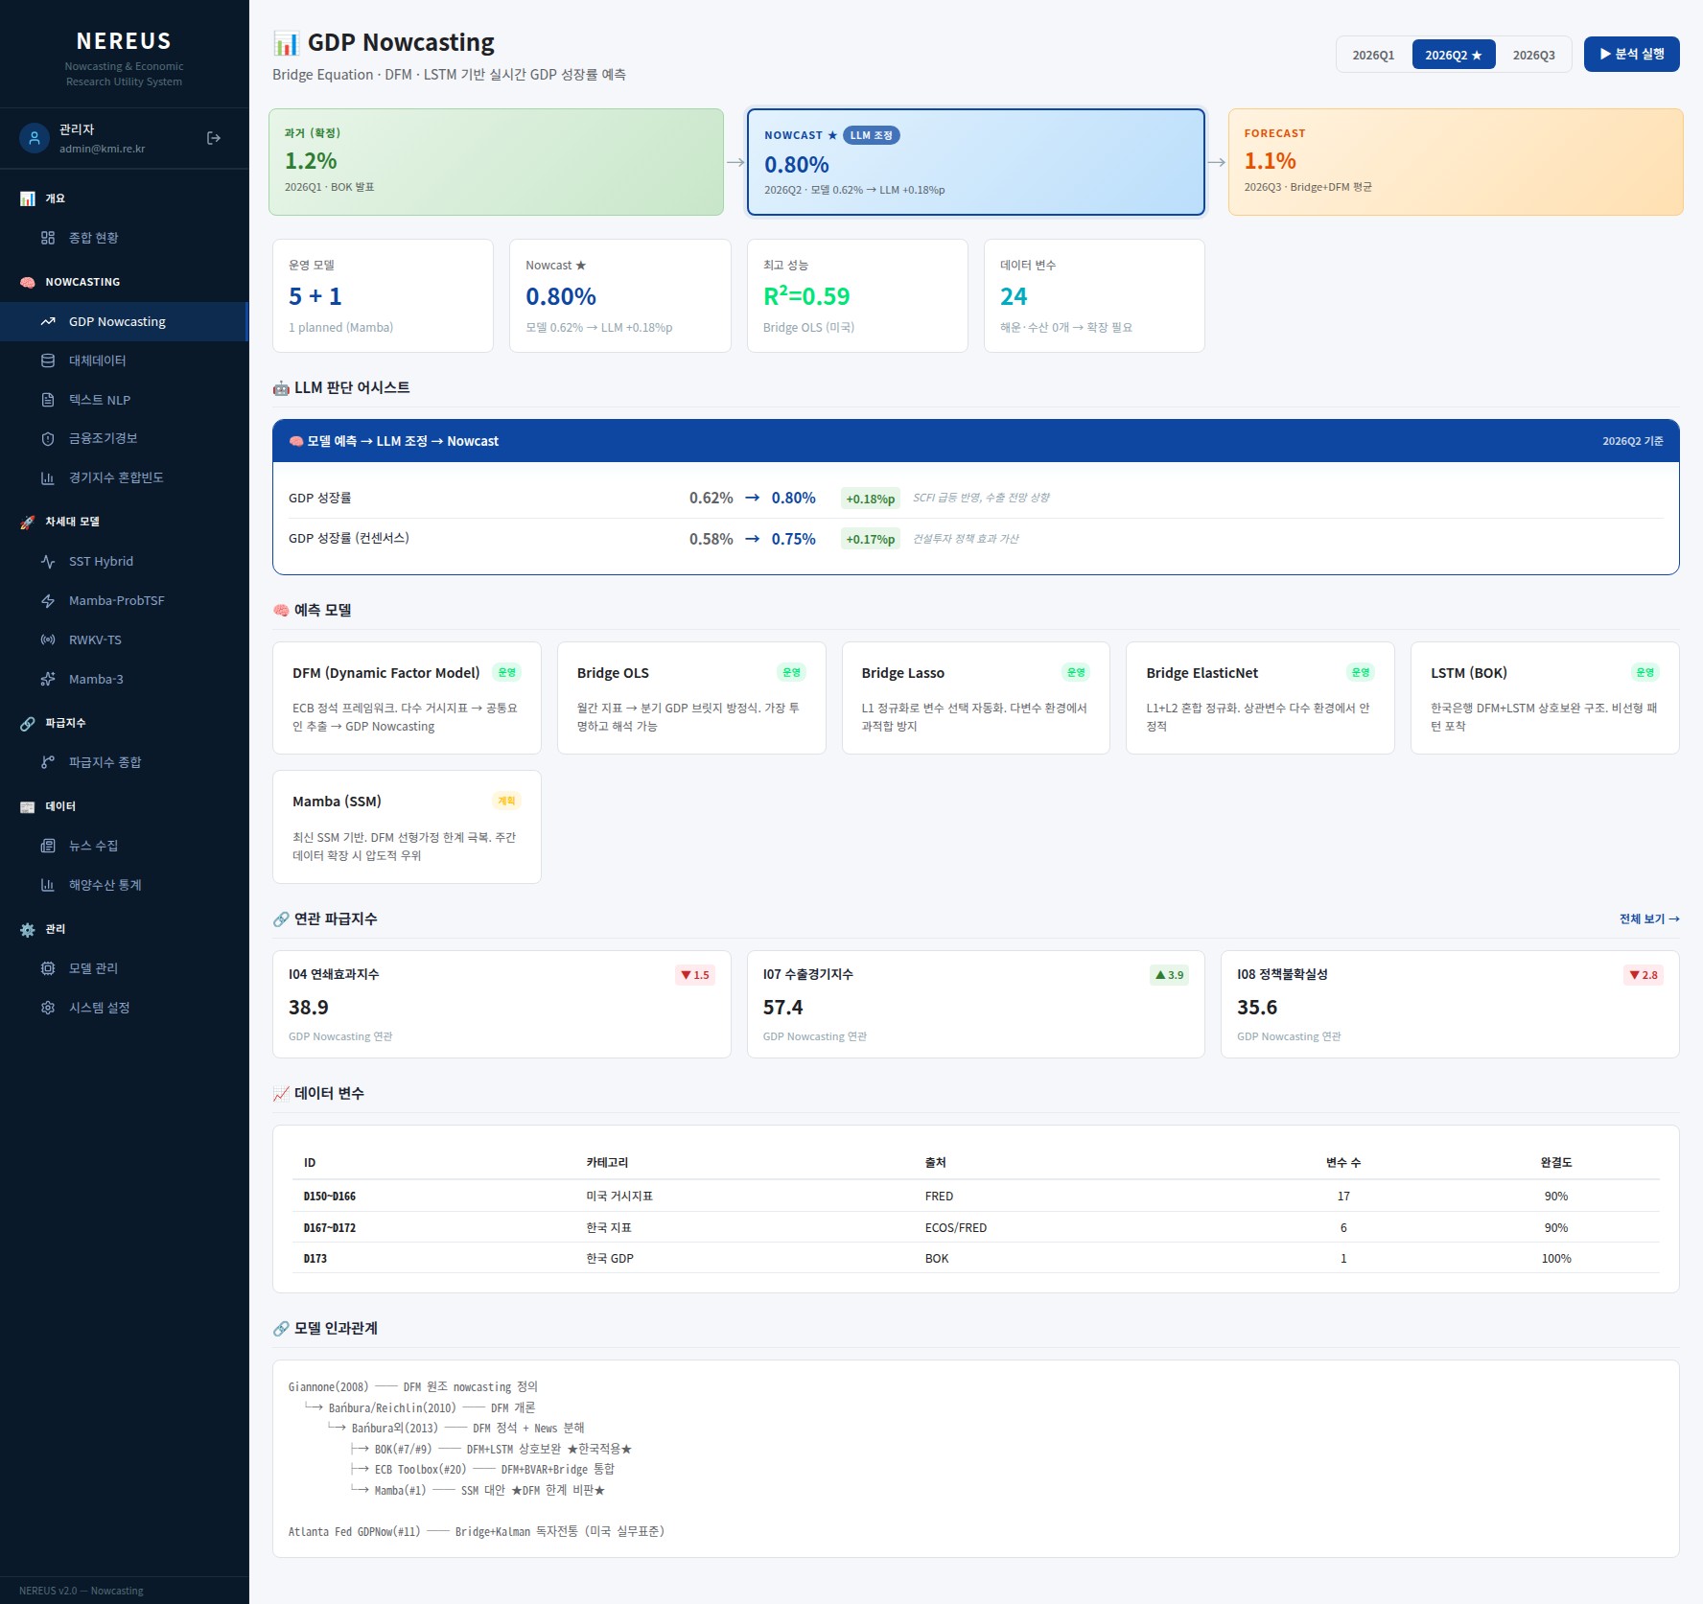The height and width of the screenshot is (1604, 1703).
Task: Open the 대체데이터 database icon item
Action: tap(48, 360)
